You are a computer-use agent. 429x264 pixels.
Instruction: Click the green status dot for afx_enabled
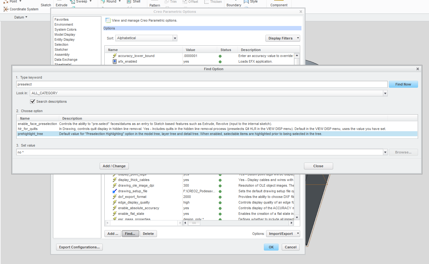coord(220,62)
